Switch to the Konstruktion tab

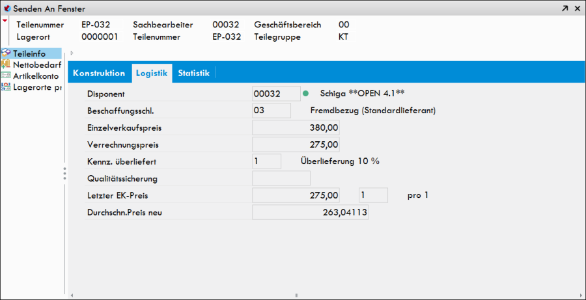point(99,73)
